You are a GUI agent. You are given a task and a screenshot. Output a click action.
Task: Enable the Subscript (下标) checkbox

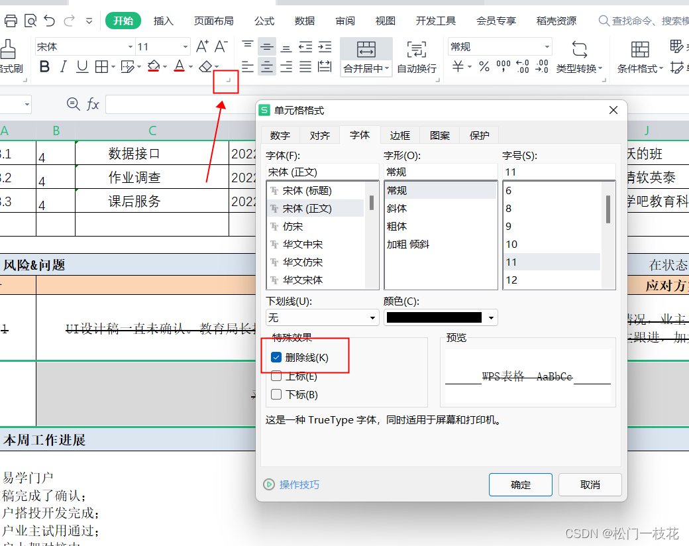pos(276,394)
